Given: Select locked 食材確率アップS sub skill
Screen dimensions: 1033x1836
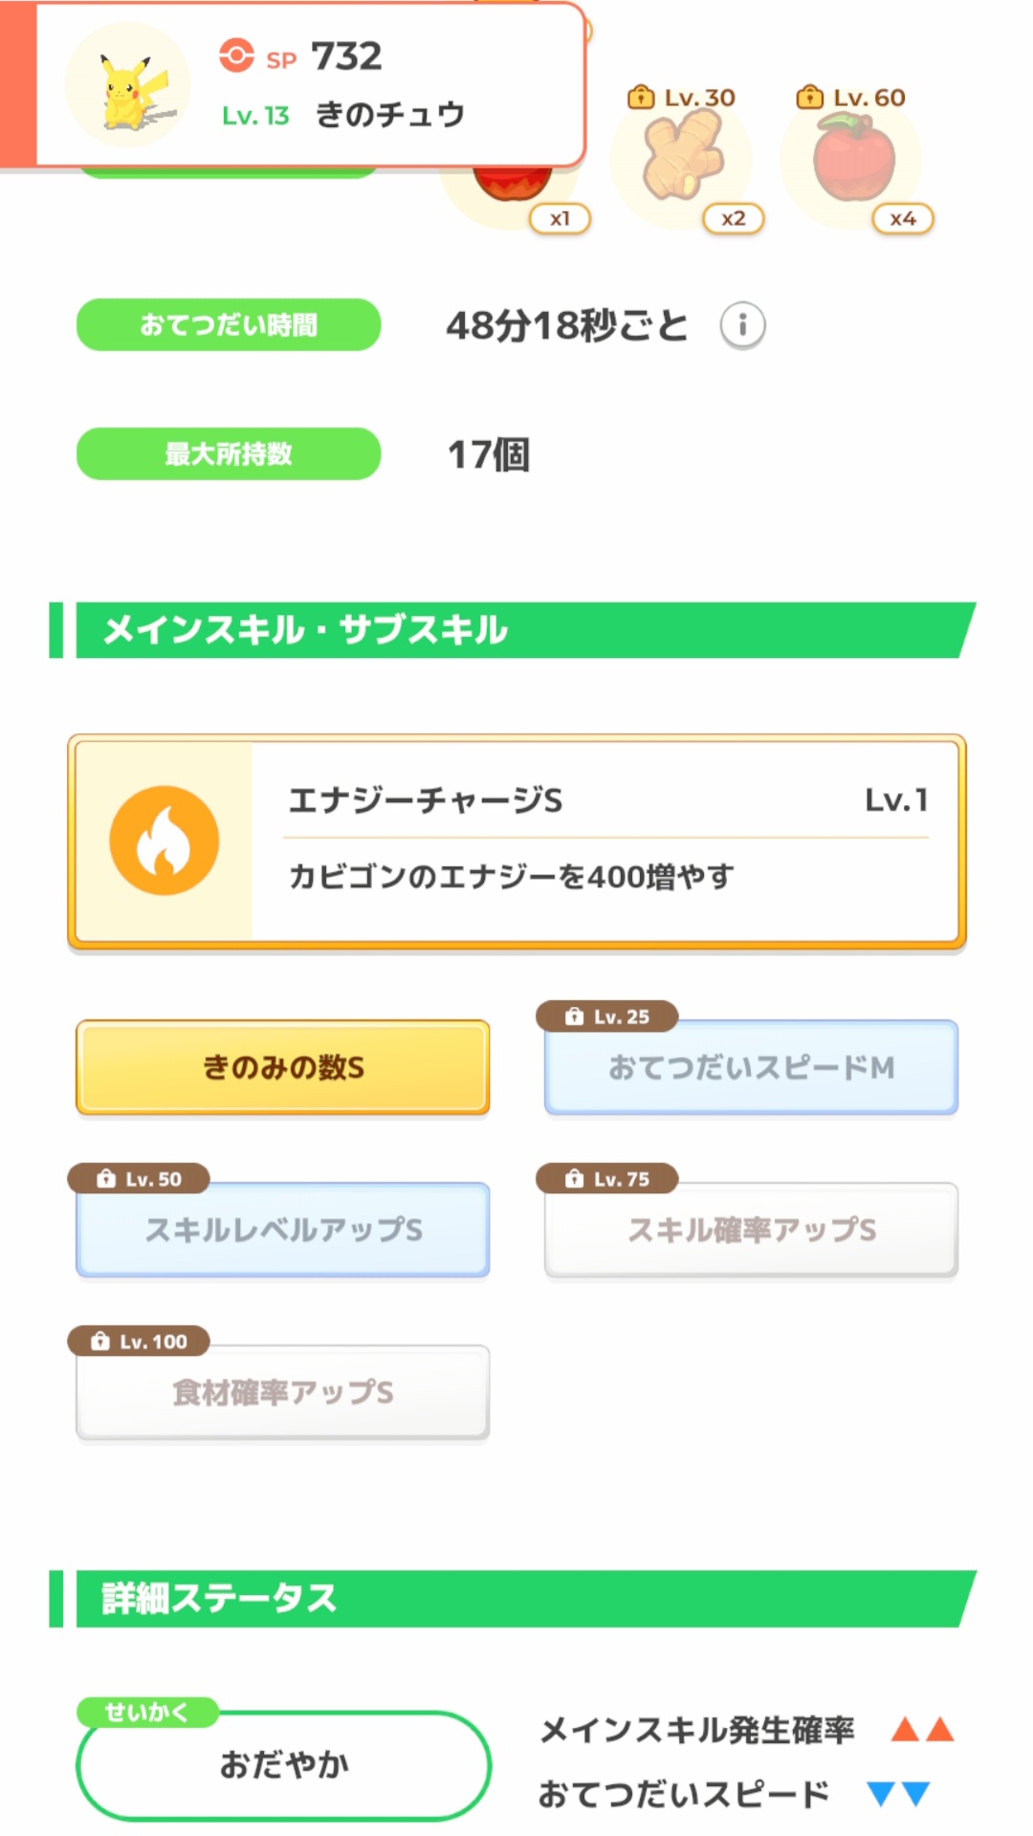Looking at the screenshot, I should (x=283, y=1393).
